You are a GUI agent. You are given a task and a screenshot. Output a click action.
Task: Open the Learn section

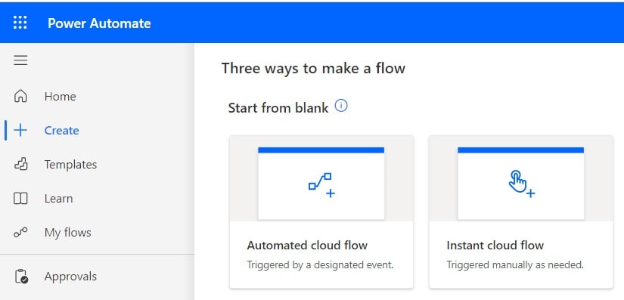tap(58, 198)
